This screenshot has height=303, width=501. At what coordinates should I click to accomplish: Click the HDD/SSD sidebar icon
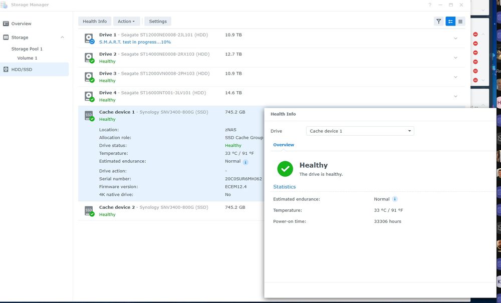pos(6,69)
